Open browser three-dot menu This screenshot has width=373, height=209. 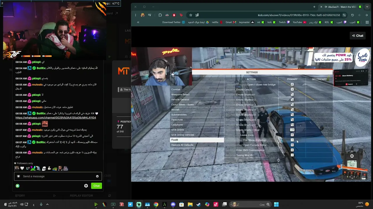tap(136, 15)
